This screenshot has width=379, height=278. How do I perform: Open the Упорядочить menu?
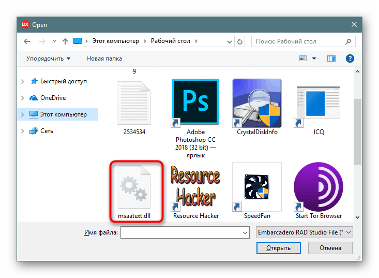[48, 58]
